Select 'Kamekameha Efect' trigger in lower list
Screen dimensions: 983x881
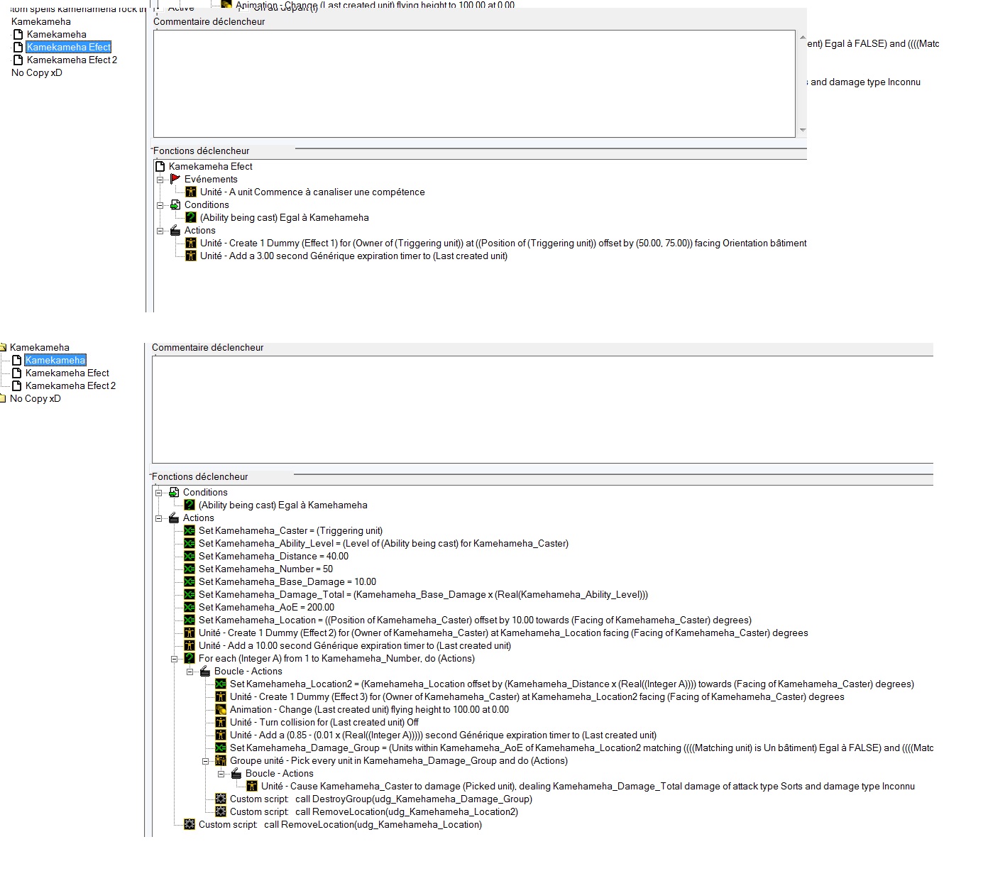(67, 373)
